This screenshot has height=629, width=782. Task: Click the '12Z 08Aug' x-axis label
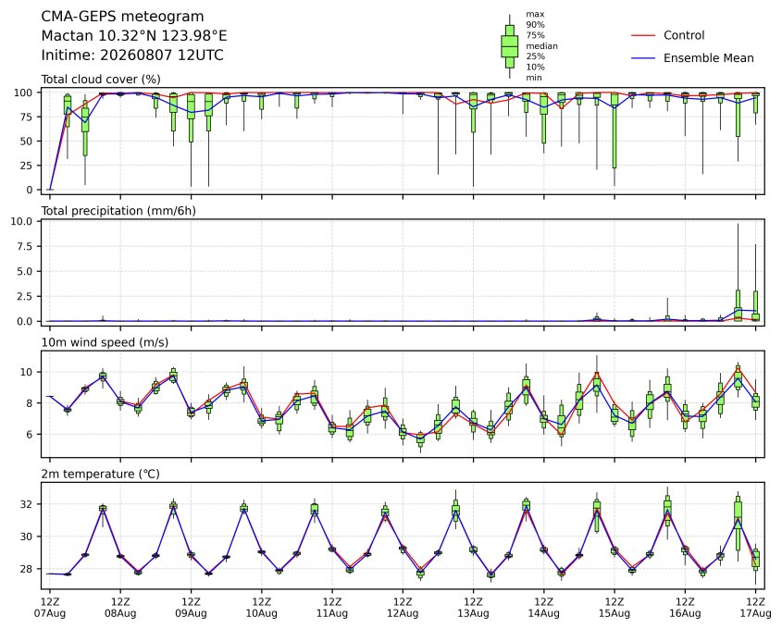tap(120, 608)
